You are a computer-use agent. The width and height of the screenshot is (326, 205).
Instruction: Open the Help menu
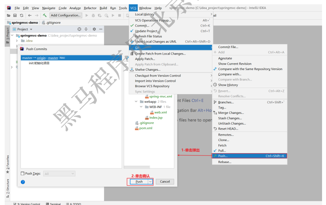[x=158, y=8]
